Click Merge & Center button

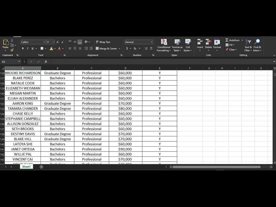[x=106, y=49]
